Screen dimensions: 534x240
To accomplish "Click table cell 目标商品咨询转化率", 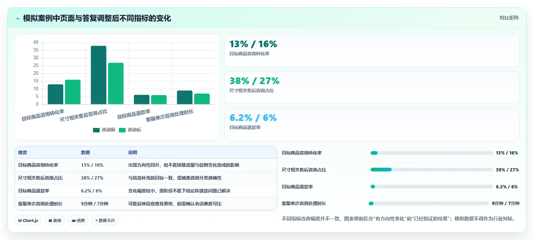I will tap(38, 165).
